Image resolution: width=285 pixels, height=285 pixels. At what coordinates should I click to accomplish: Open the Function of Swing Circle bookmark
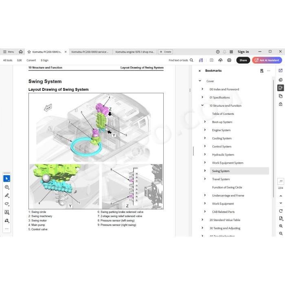click(x=227, y=187)
